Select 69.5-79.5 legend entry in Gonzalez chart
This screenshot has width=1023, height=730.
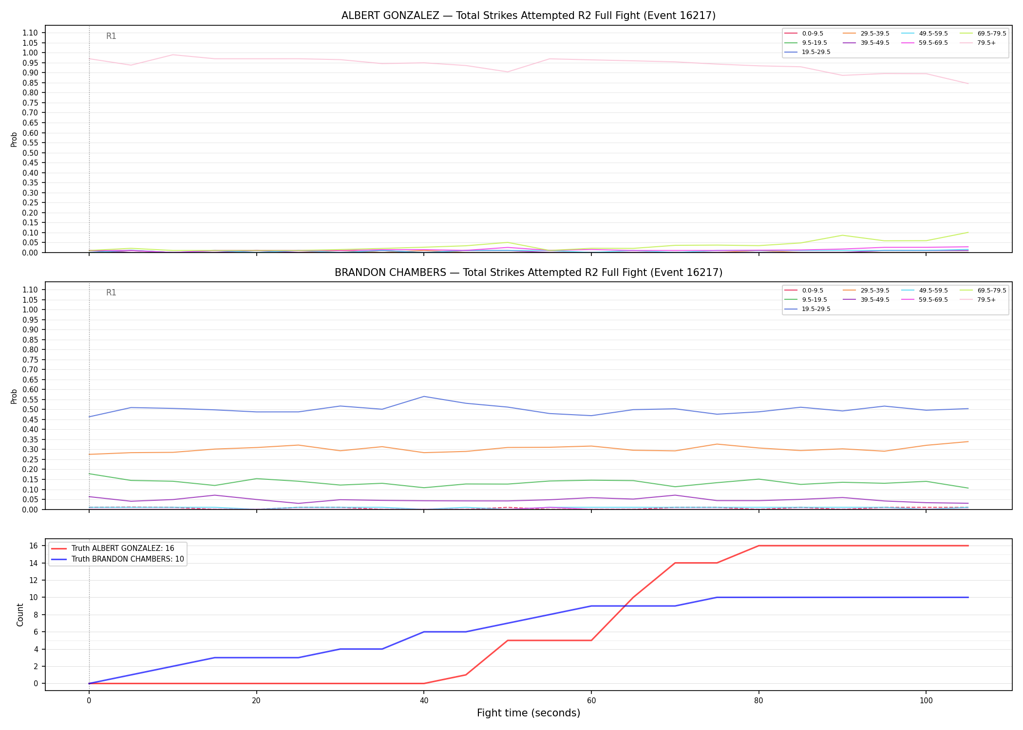coord(983,34)
